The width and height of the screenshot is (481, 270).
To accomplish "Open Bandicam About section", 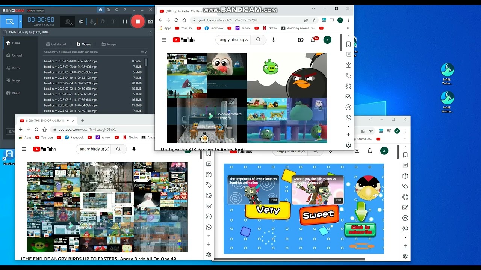I will pos(16,93).
